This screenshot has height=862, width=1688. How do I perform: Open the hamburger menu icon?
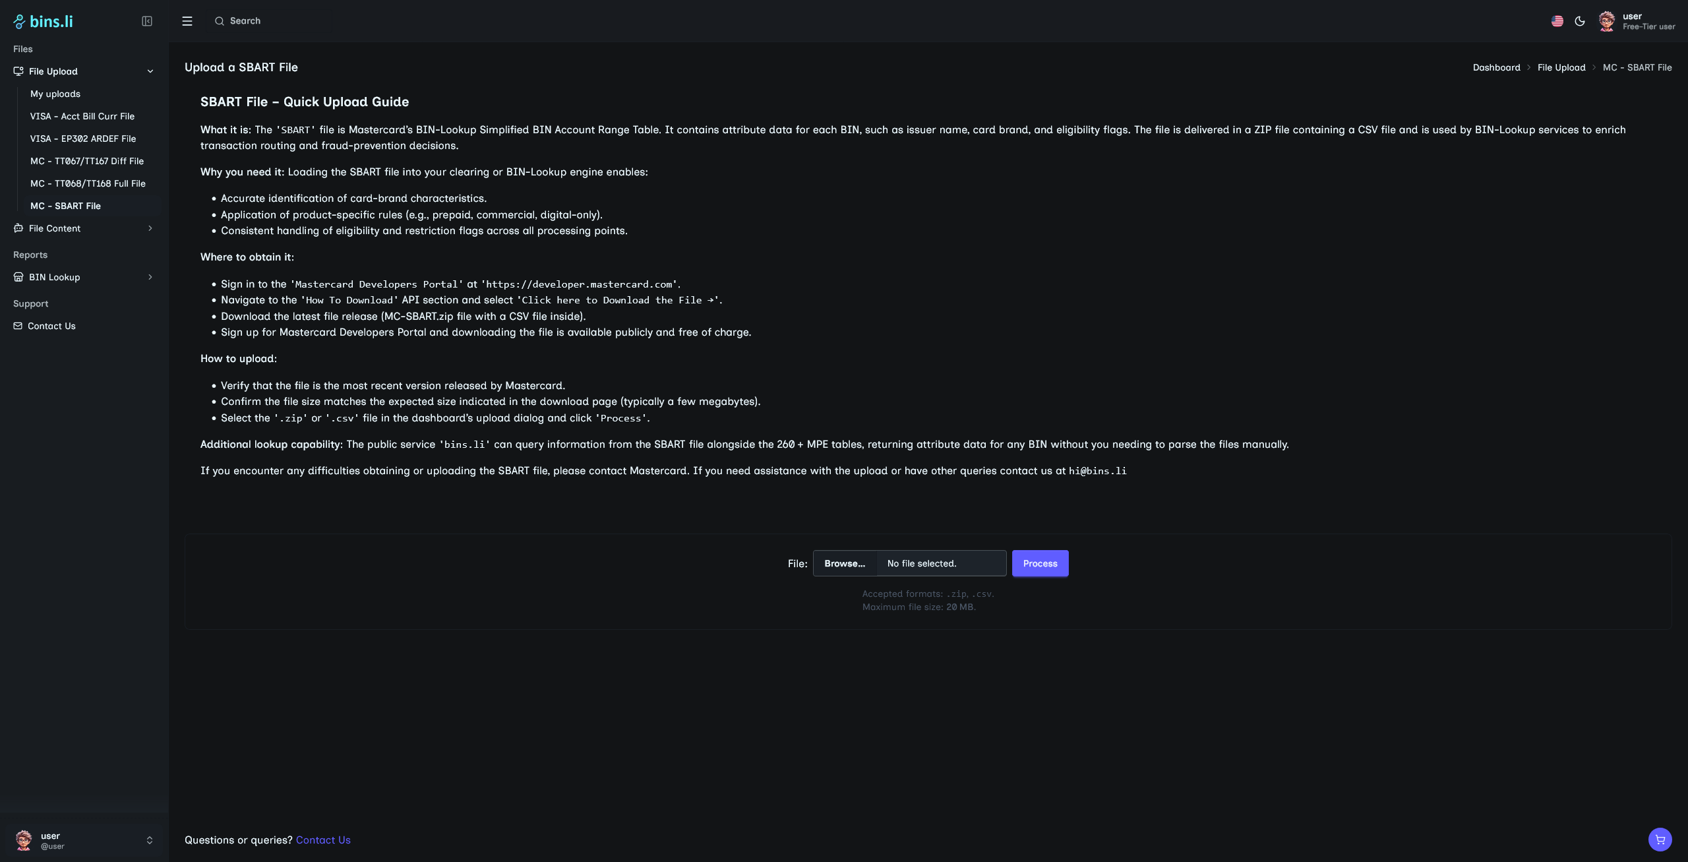click(x=187, y=21)
